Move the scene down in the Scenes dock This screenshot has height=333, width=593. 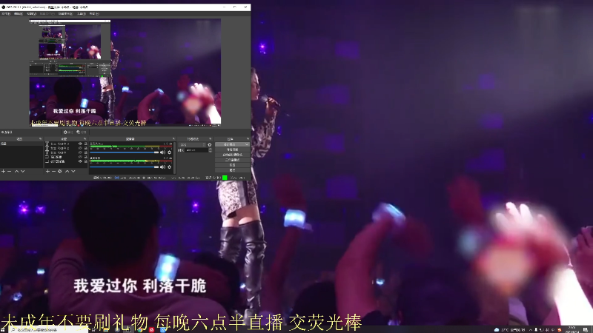[23, 172]
